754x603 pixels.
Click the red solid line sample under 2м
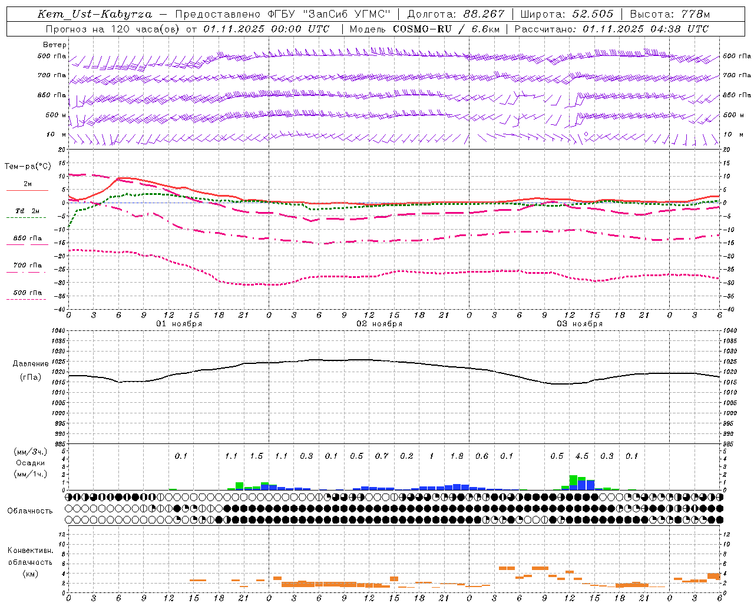27,190
